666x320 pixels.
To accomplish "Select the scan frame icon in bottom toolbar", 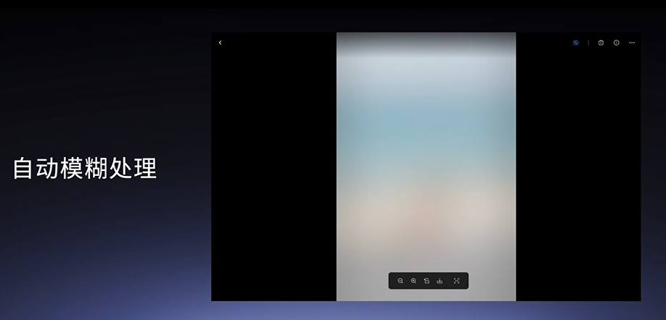I will click(456, 281).
